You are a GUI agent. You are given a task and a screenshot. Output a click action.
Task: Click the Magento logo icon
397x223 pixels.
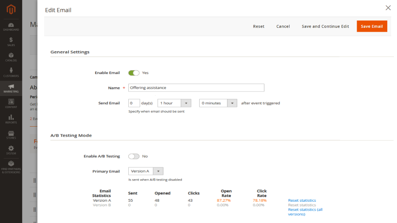tap(11, 9)
